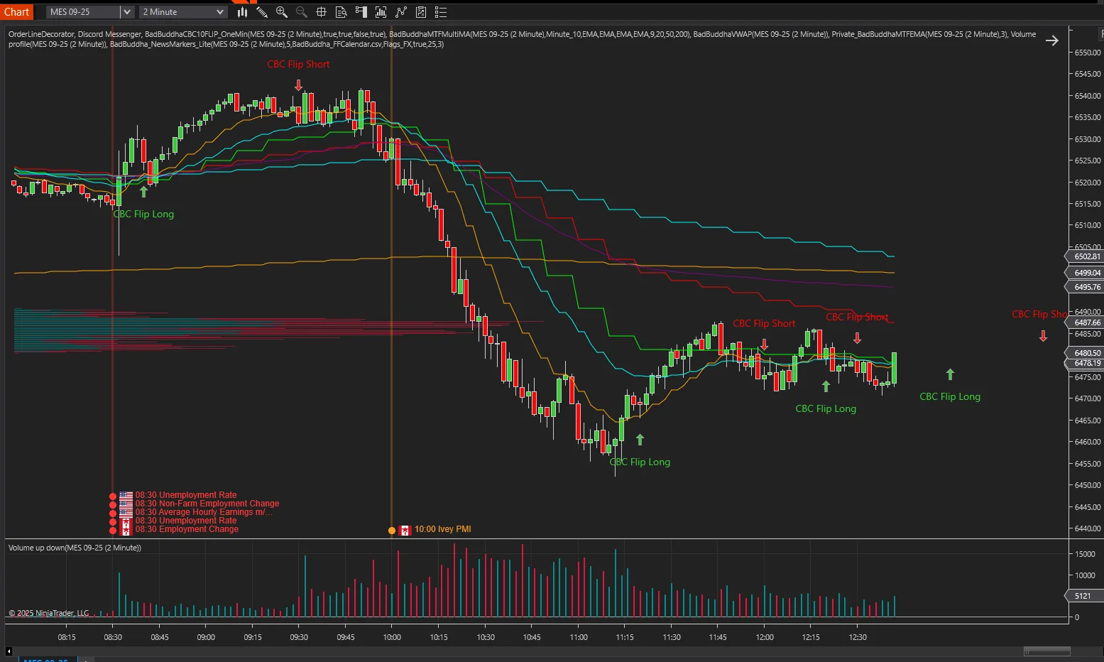1104x662 pixels.
Task: Click the 10:00 time axis label
Action: click(x=392, y=637)
